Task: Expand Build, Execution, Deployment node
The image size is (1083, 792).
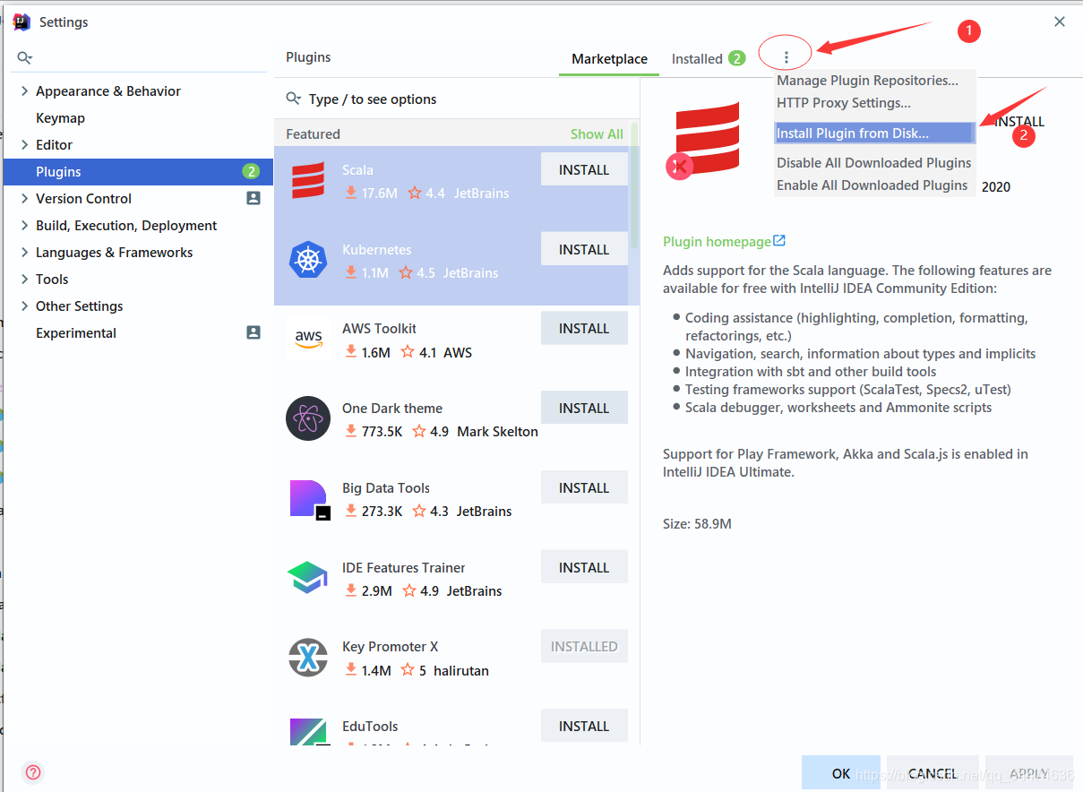Action: [x=24, y=225]
